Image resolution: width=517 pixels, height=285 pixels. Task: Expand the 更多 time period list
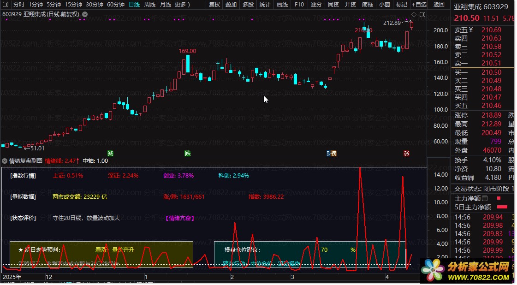tap(183, 5)
